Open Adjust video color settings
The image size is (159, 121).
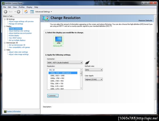18,52
